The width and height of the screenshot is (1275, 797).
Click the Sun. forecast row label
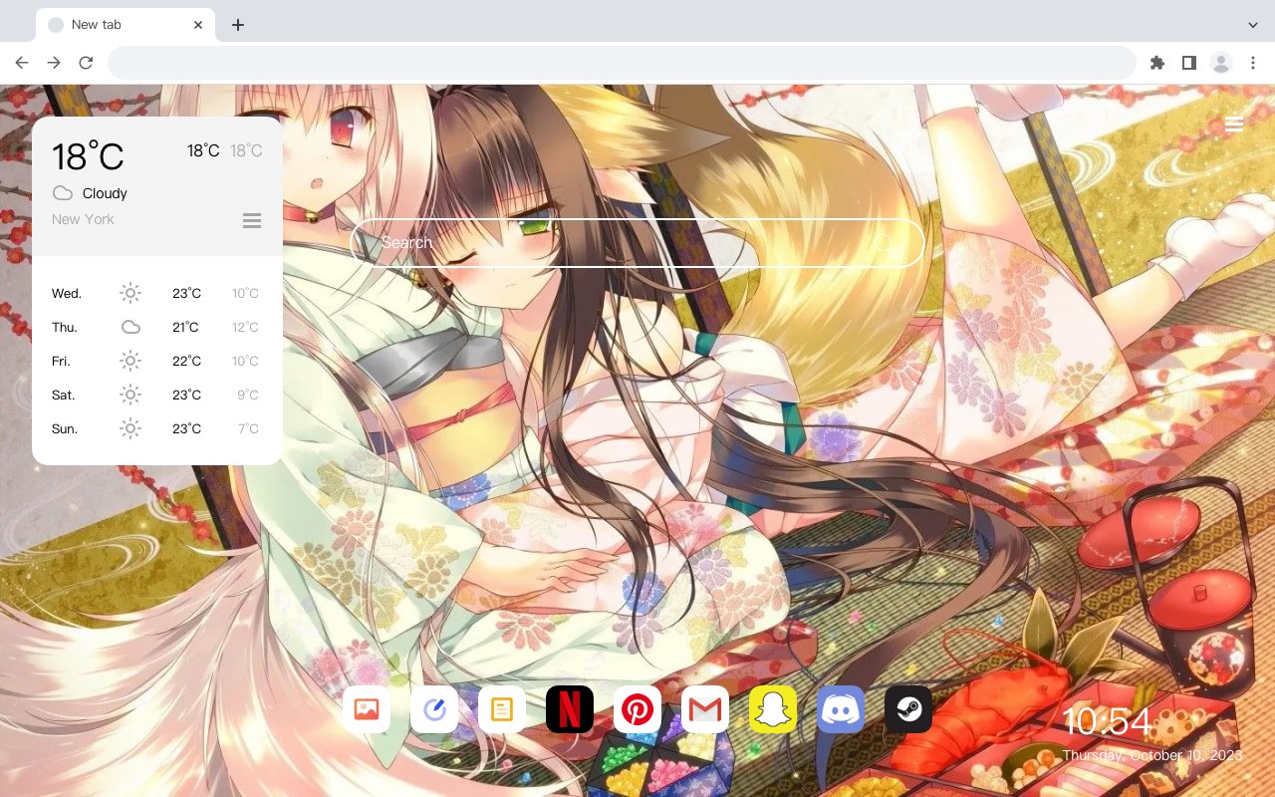pos(65,429)
